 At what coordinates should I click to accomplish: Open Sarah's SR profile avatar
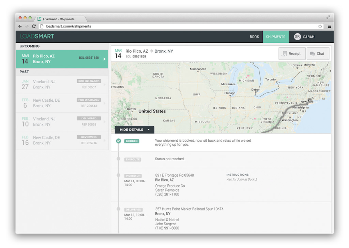297,37
